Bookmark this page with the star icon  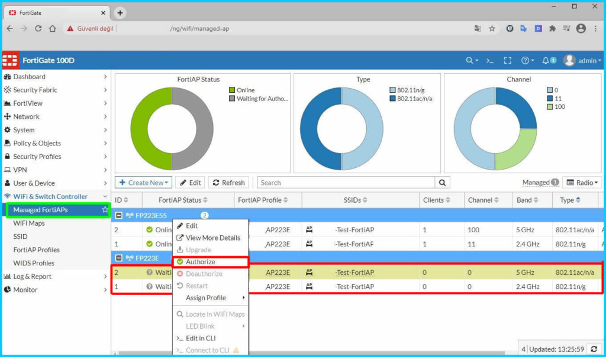click(x=492, y=28)
